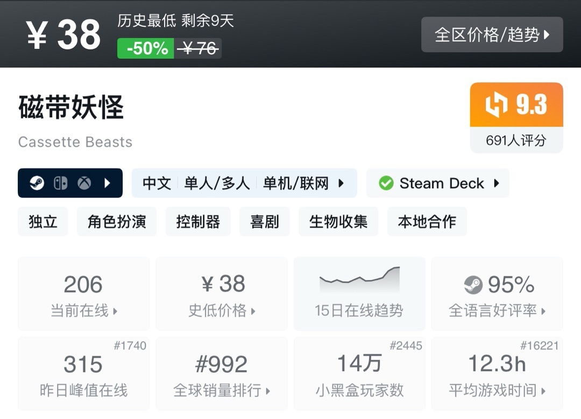Click the Steam platform icon
The image size is (581, 419).
37,183
